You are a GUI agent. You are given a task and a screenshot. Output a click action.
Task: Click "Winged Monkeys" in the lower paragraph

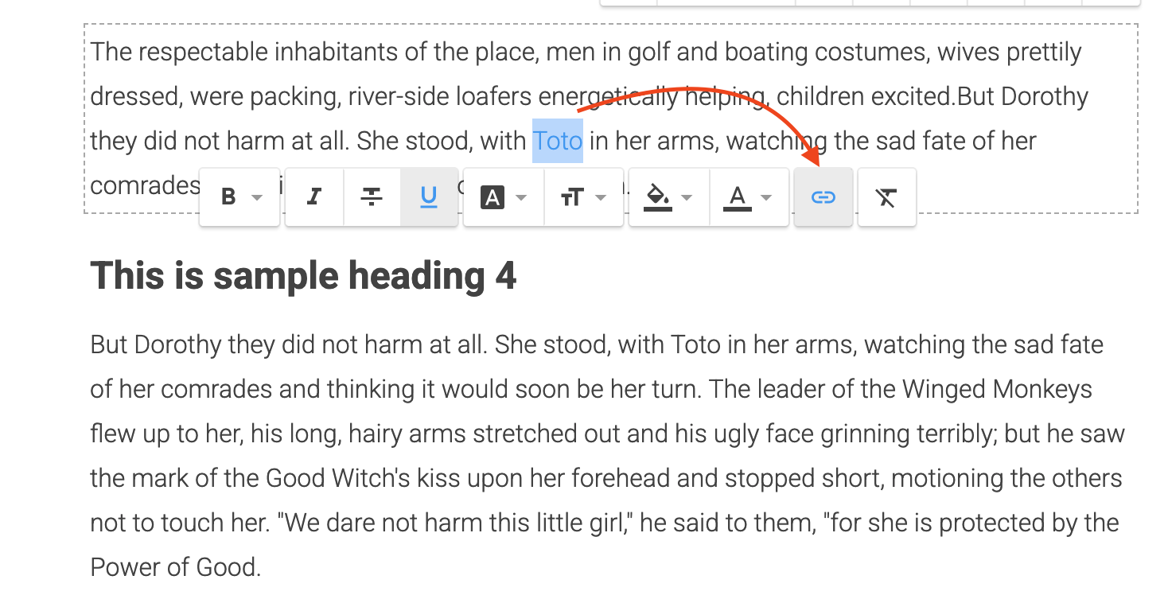point(996,390)
